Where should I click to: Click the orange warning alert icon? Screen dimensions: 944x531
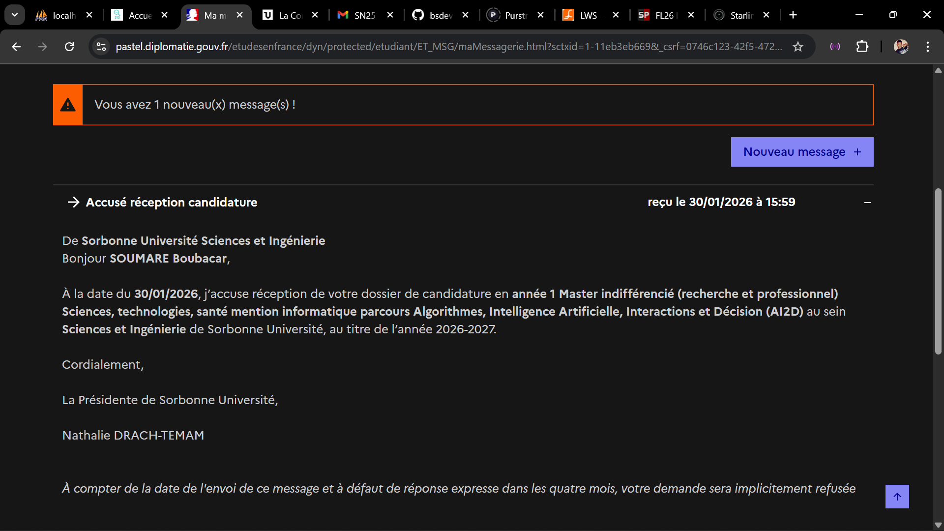point(68,105)
